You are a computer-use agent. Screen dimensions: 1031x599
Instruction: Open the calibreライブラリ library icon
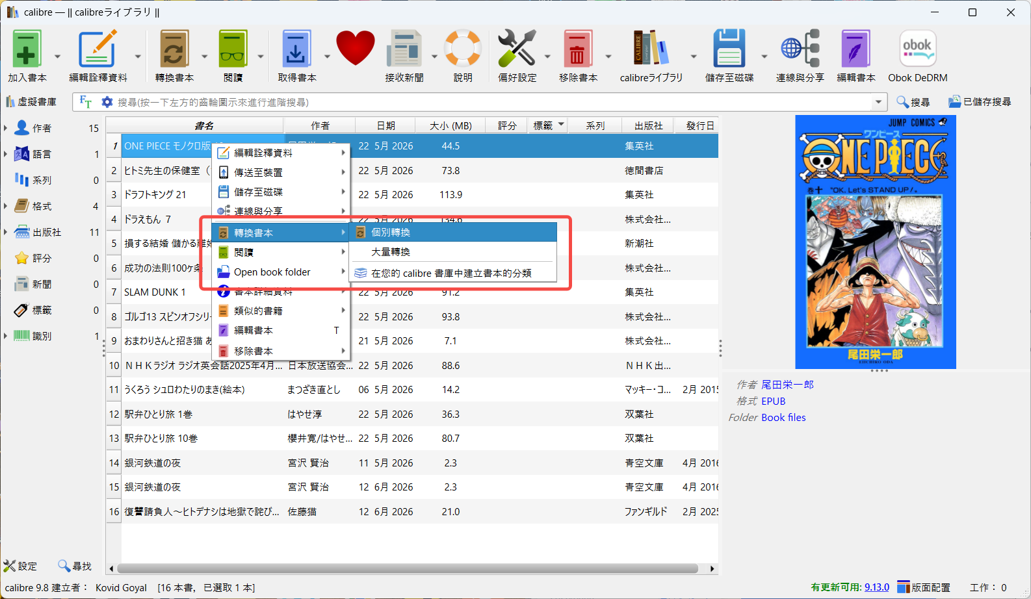click(651, 49)
